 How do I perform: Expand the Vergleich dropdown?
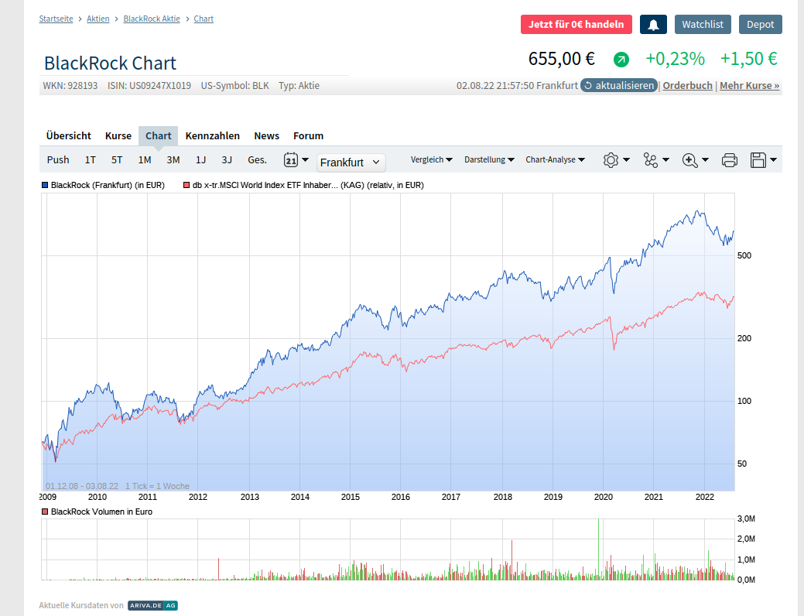point(432,160)
